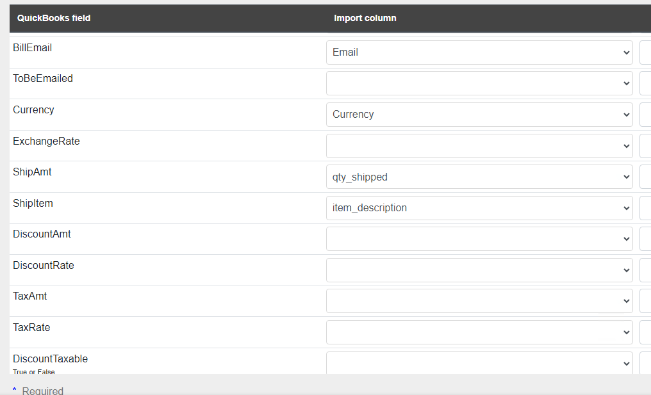Open the TaxRate import column dropdown
This screenshot has width=651, height=395.
[479, 332]
